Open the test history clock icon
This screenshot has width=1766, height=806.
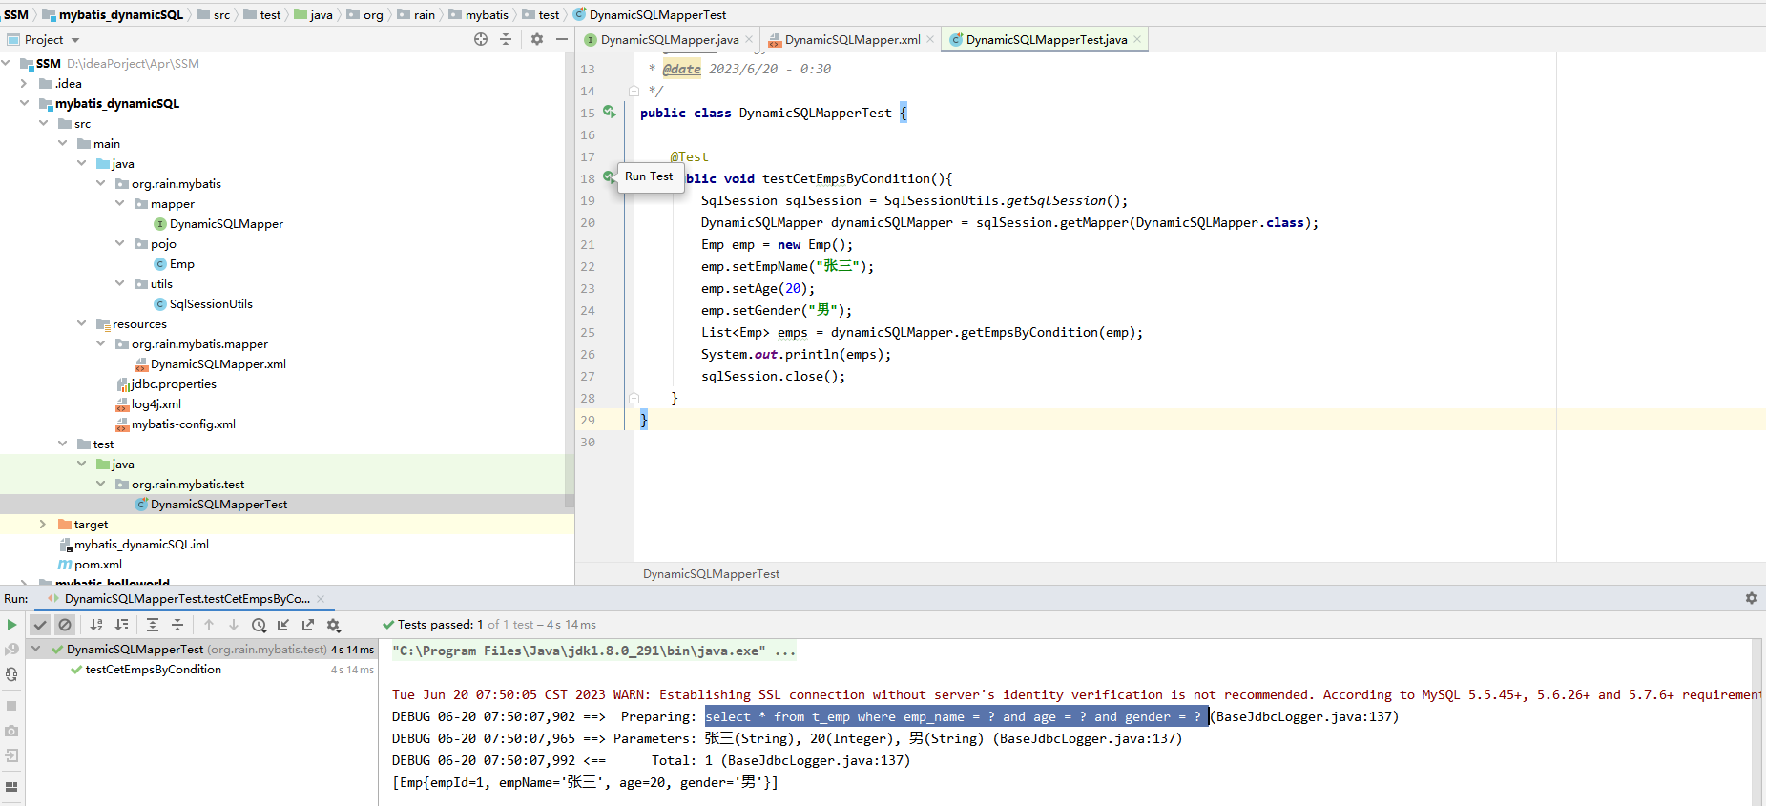[259, 625]
